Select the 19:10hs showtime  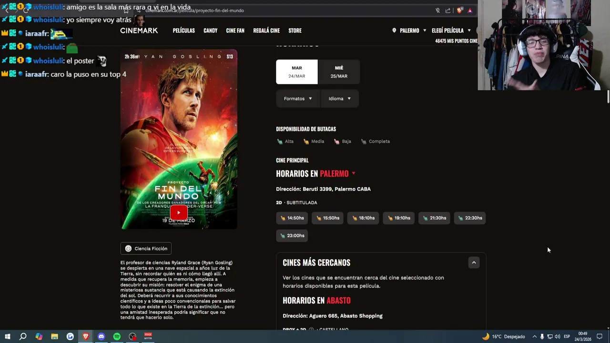[x=398, y=218]
